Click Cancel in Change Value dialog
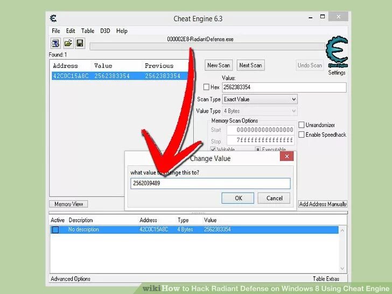Image resolution: width=392 pixels, height=294 pixels. (x=274, y=198)
